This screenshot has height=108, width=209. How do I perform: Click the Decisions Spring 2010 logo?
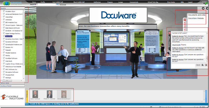click(12, 3)
